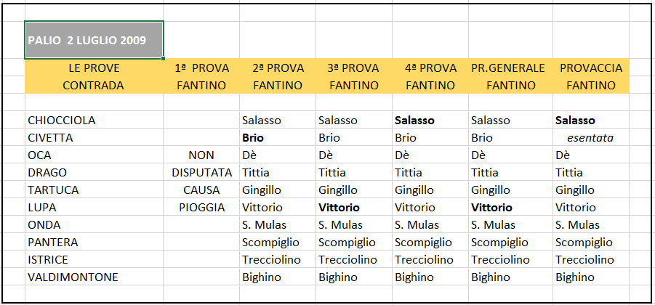Select Trecciolino in the PR.GENERALE column
The image size is (655, 305).
(x=510, y=259)
